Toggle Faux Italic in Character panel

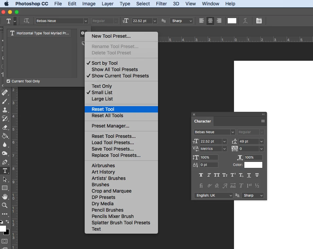click(x=209, y=175)
